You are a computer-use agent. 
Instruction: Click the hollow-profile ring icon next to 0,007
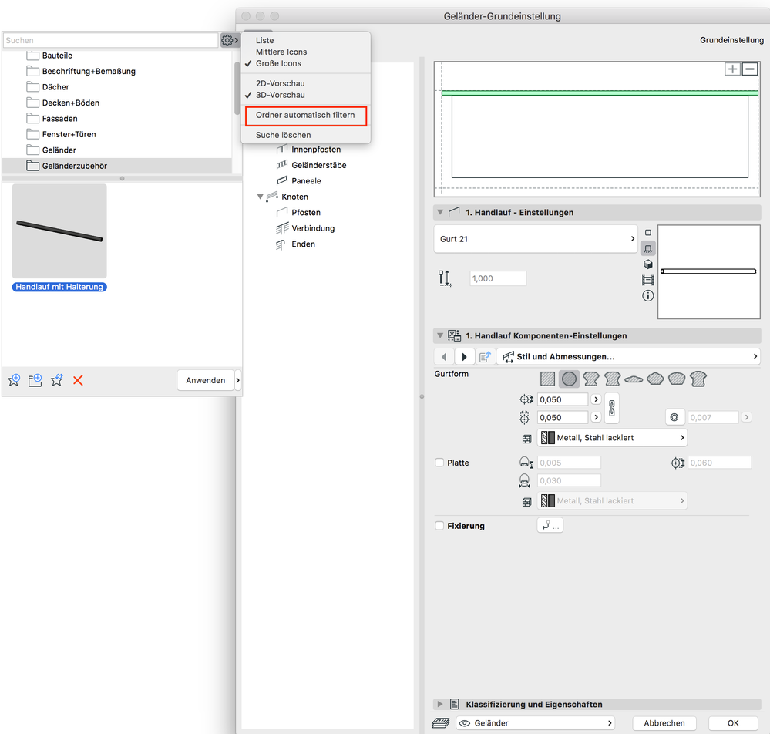click(674, 417)
